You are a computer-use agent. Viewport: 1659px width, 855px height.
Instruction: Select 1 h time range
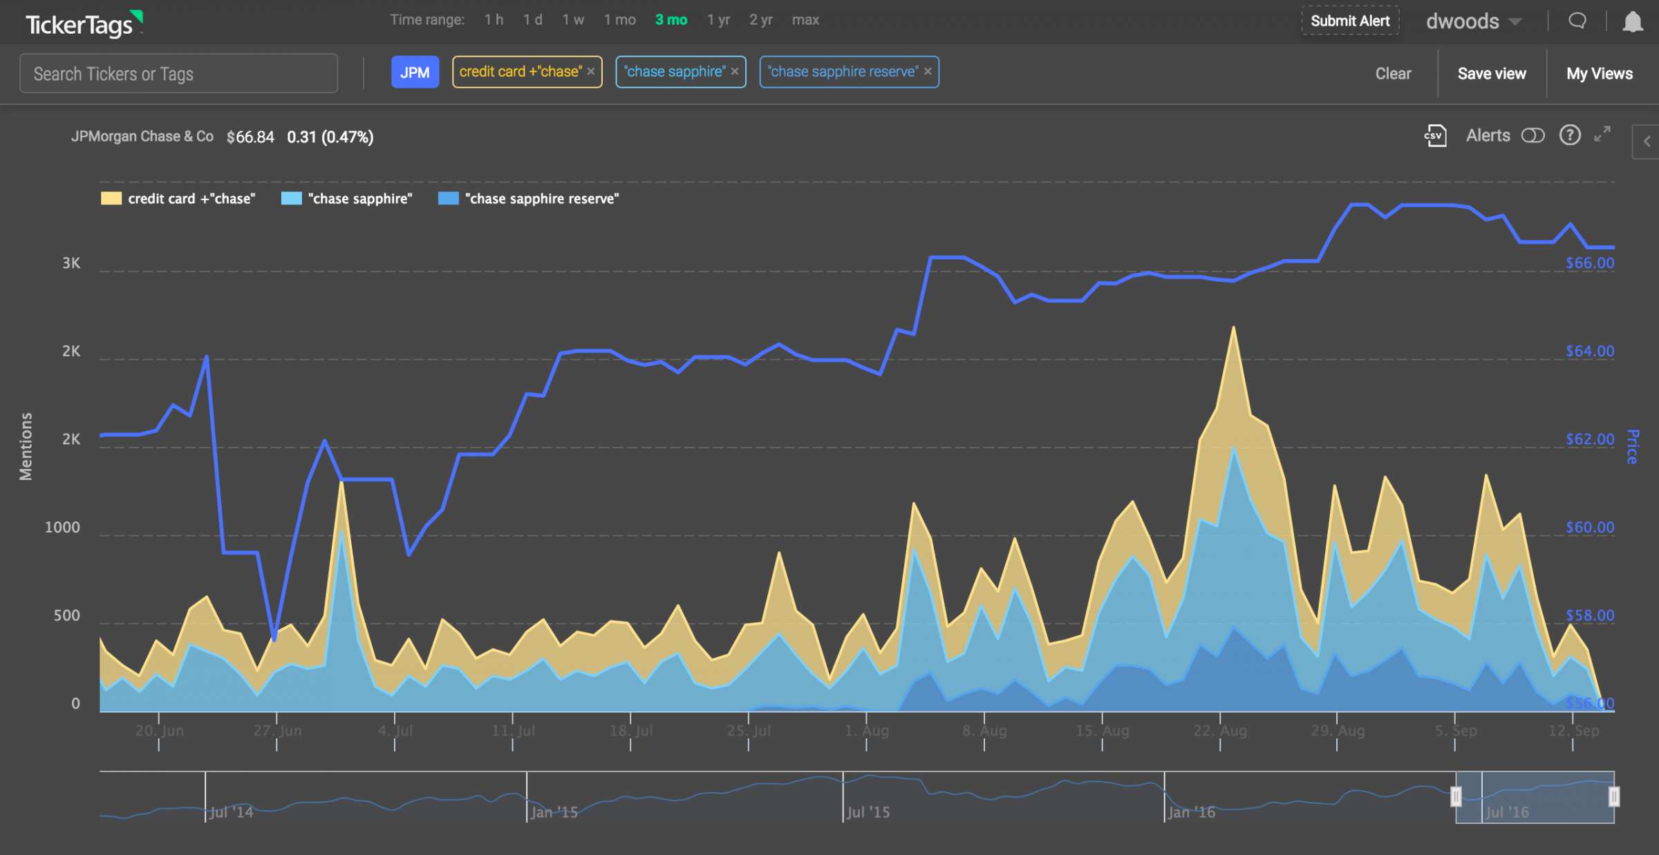click(x=494, y=20)
